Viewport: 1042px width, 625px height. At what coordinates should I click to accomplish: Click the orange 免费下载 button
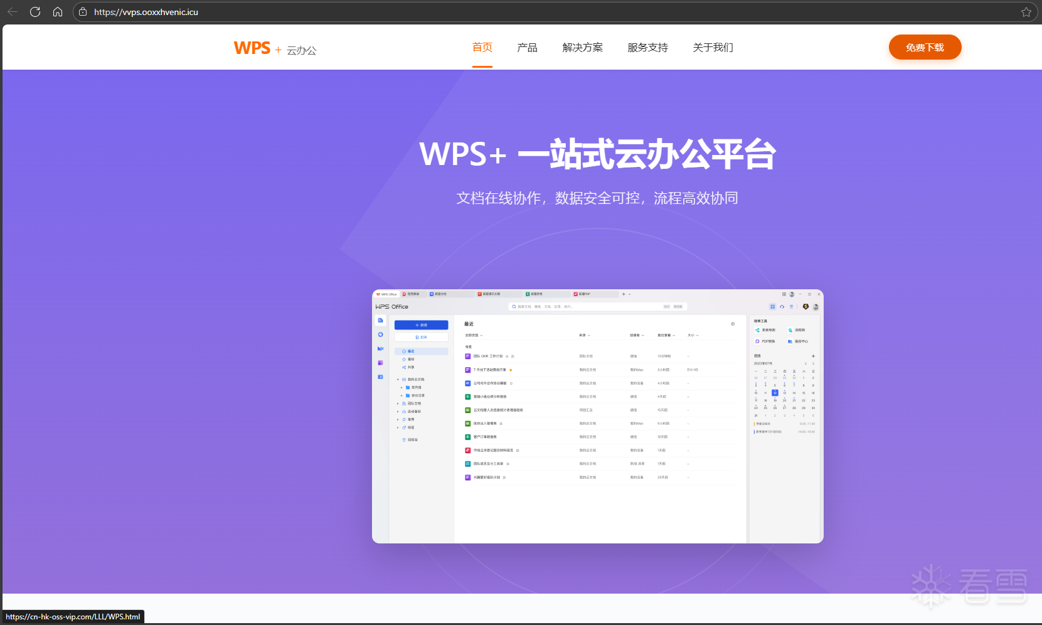coord(925,47)
